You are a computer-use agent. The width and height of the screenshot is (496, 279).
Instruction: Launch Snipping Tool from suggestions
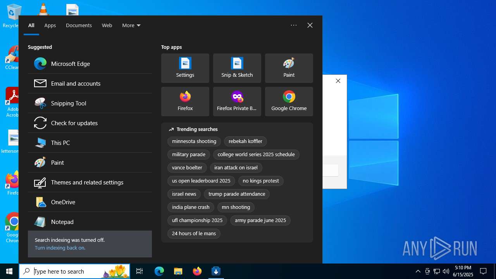pos(90,103)
